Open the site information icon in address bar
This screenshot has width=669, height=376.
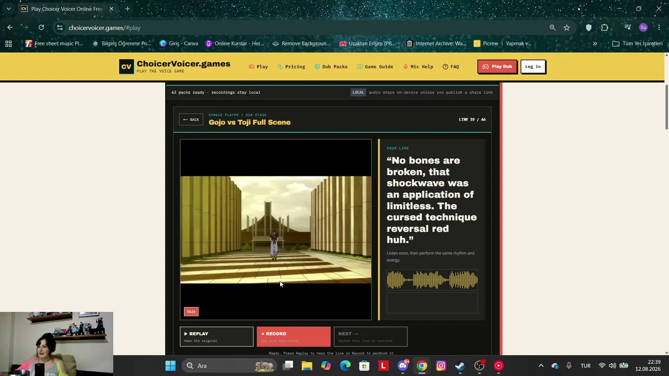(x=60, y=28)
